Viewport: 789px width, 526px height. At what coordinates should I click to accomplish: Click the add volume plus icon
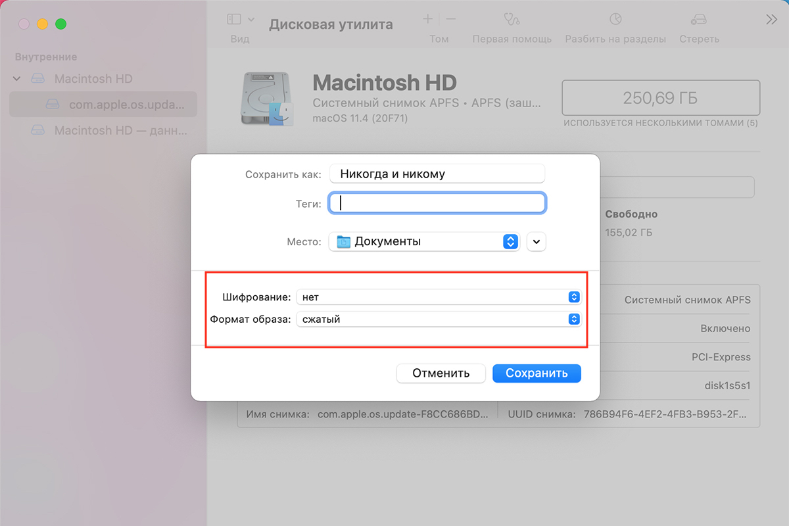coord(428,20)
